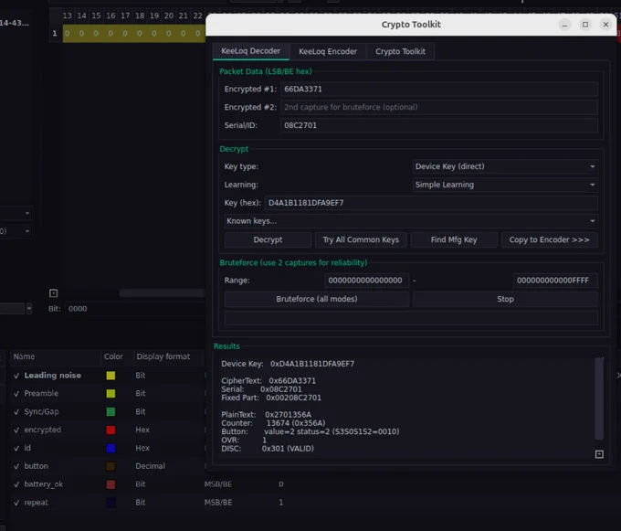Click Copy to Encoder button
Image resolution: width=621 pixels, height=531 pixels.
pos(550,239)
